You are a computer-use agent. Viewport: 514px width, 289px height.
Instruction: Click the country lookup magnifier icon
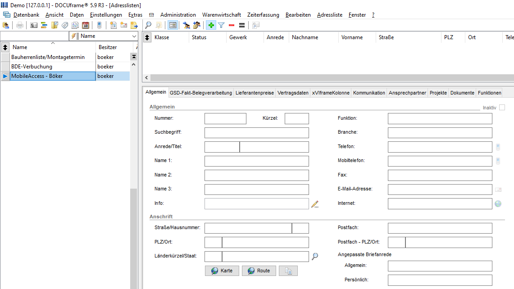click(x=315, y=256)
